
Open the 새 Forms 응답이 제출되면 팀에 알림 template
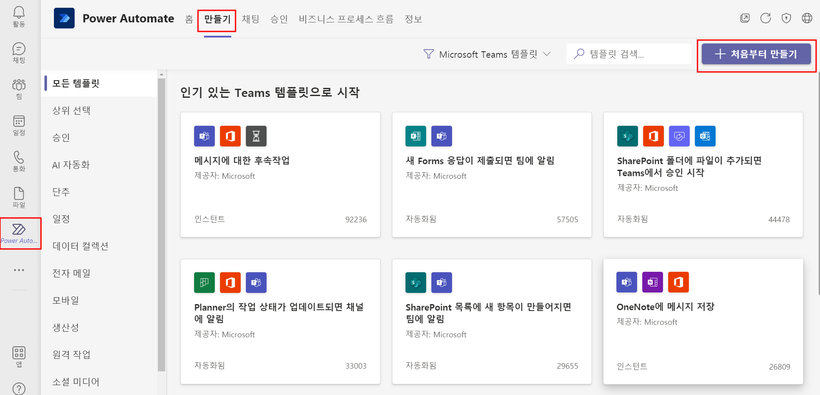coord(492,174)
